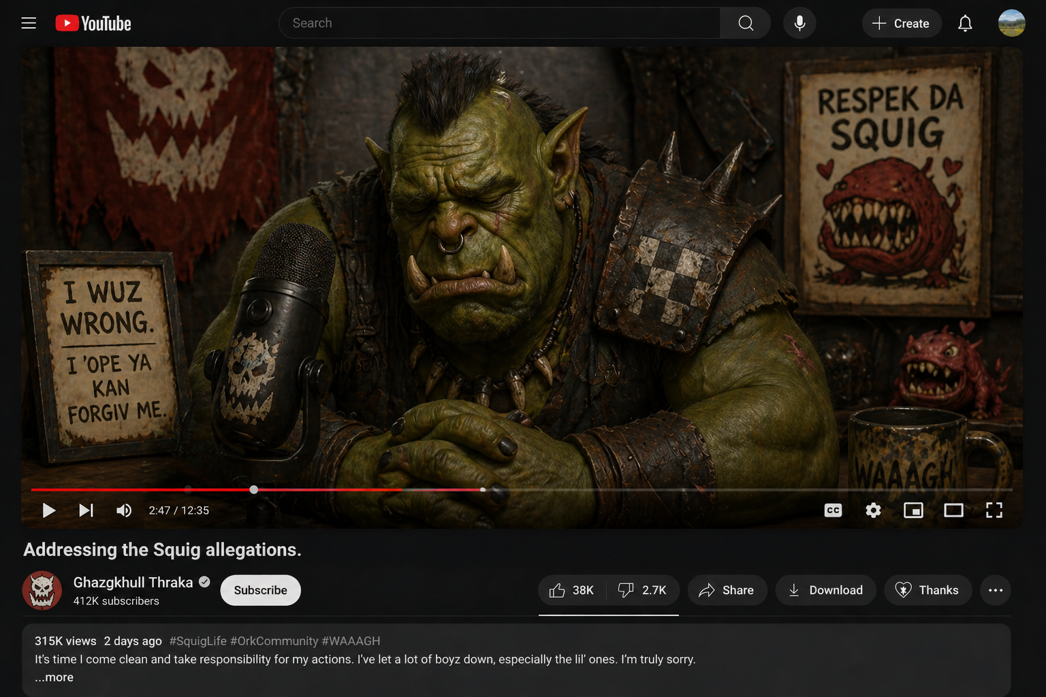Click the "2 days ago" upload date

[133, 641]
